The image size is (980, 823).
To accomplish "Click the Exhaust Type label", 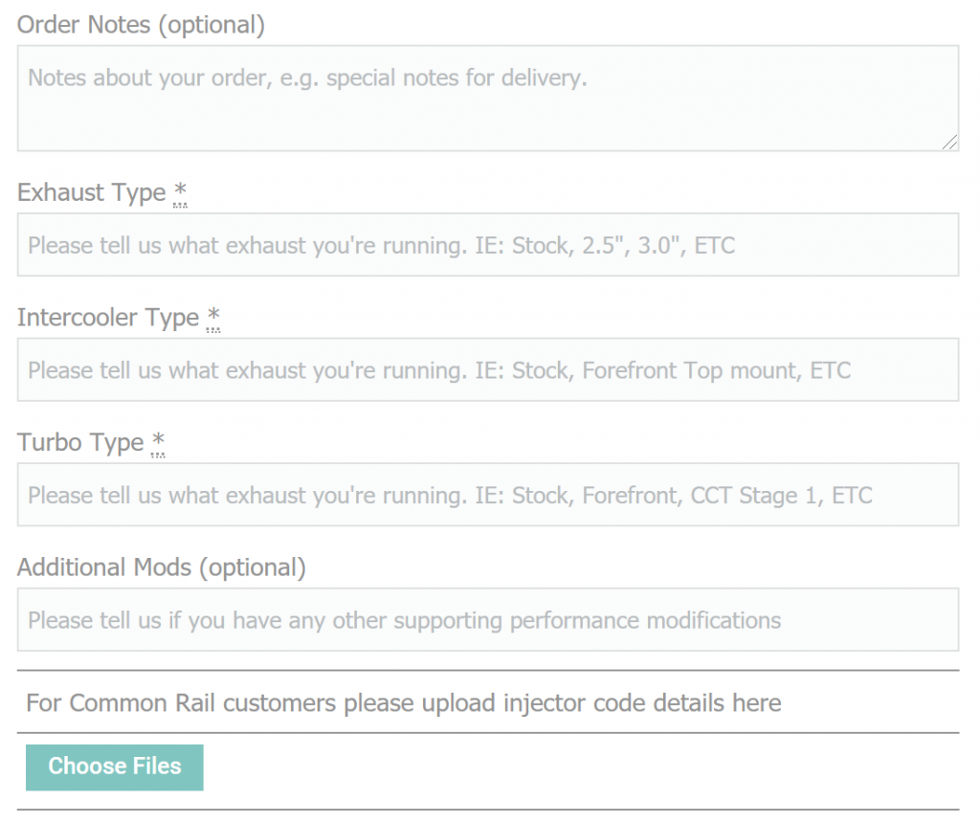I will coord(91,193).
